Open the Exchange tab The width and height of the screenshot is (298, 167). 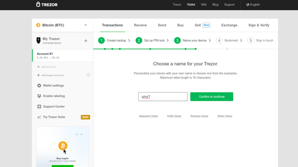[229, 25]
